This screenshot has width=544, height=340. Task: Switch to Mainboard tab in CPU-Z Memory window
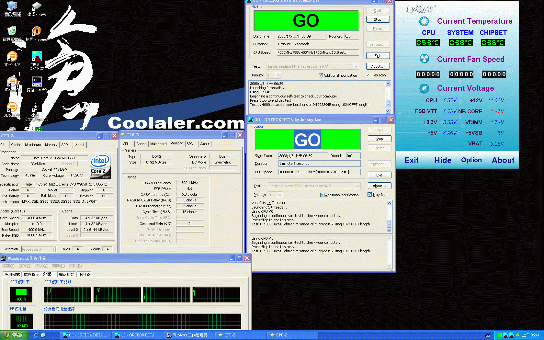click(158, 144)
